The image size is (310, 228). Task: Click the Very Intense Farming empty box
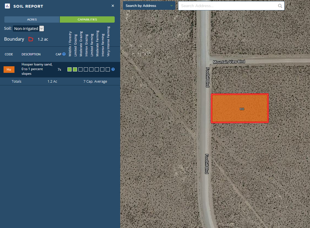tap(108, 70)
